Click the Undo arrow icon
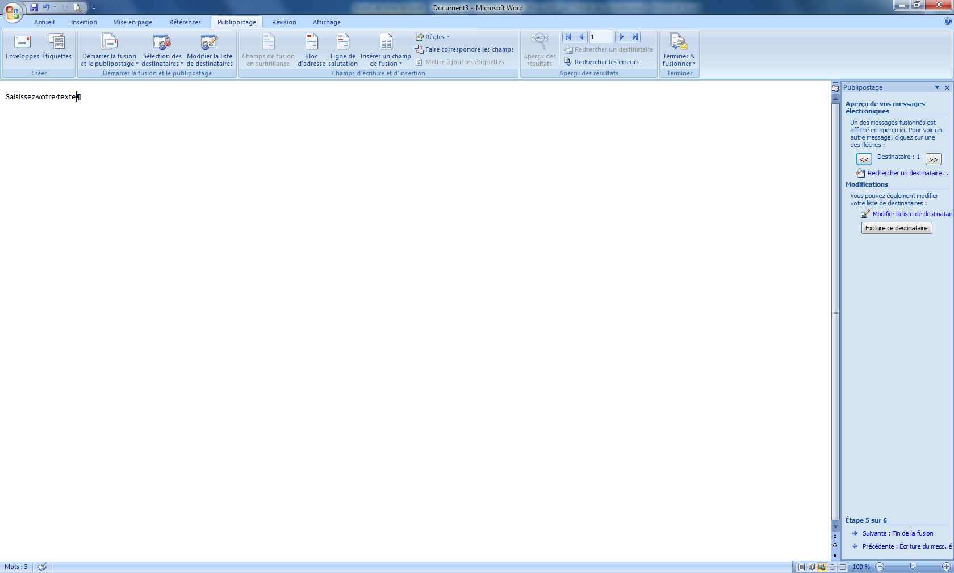This screenshot has width=954, height=573. click(46, 7)
